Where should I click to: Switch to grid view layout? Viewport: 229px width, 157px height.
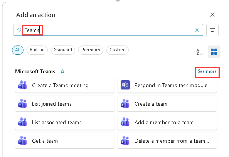pos(214,52)
